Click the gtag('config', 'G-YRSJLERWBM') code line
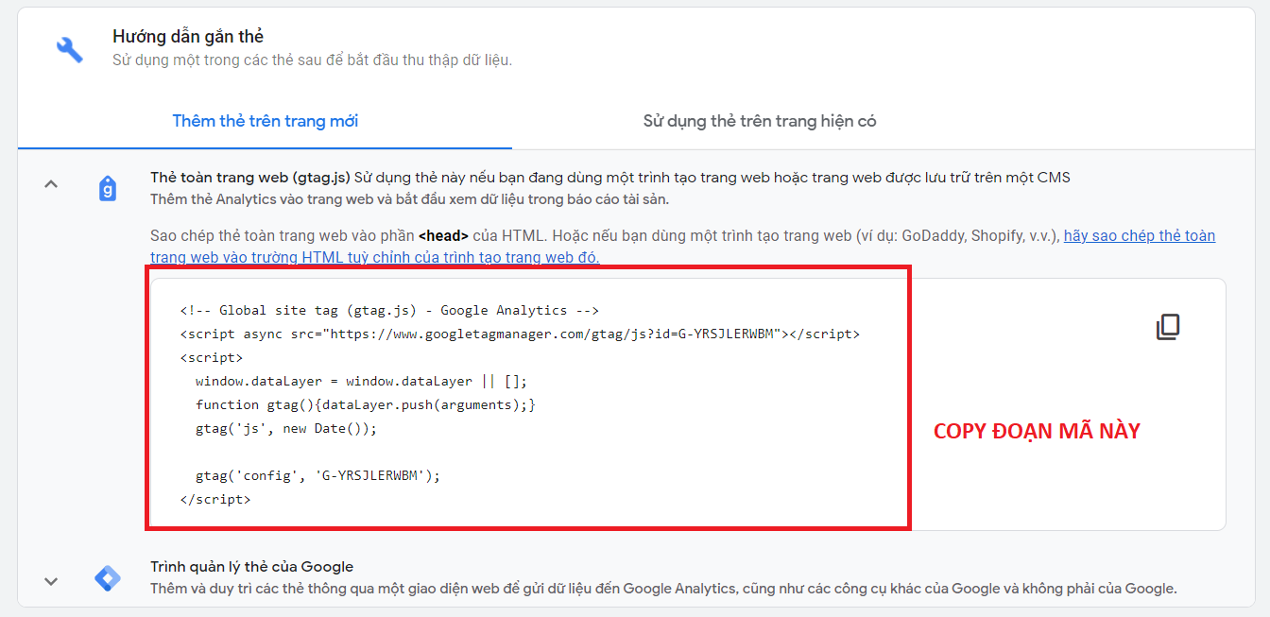The height and width of the screenshot is (617, 1270). (317, 475)
